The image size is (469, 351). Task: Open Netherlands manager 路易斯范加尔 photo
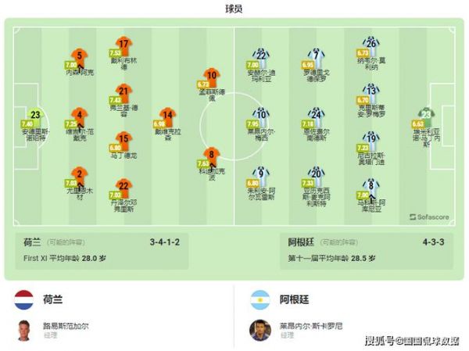(x=24, y=331)
